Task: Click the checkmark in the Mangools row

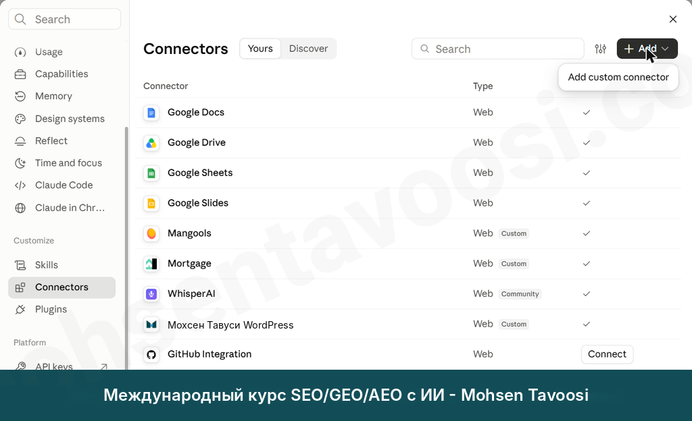Action: click(x=587, y=233)
